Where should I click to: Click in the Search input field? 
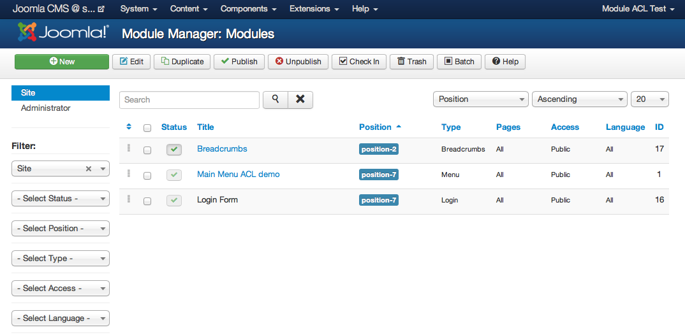(189, 99)
